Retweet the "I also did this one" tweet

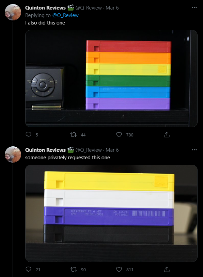tap(73, 135)
